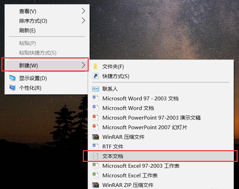Viewport: 239px width, 189px height.
Task: Click the personalization icon beside 个性化(R)
Action: tap(12, 88)
